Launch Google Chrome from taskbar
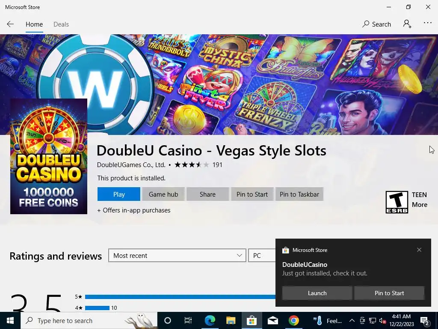This screenshot has height=329, width=438. (293, 320)
